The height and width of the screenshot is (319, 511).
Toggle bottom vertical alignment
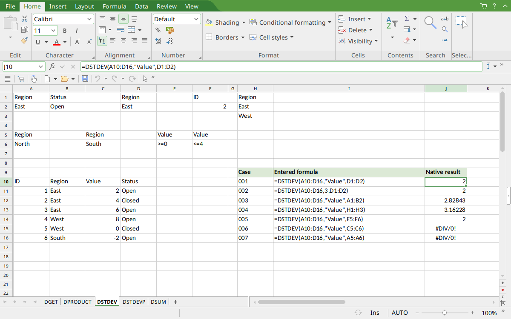click(x=123, y=19)
